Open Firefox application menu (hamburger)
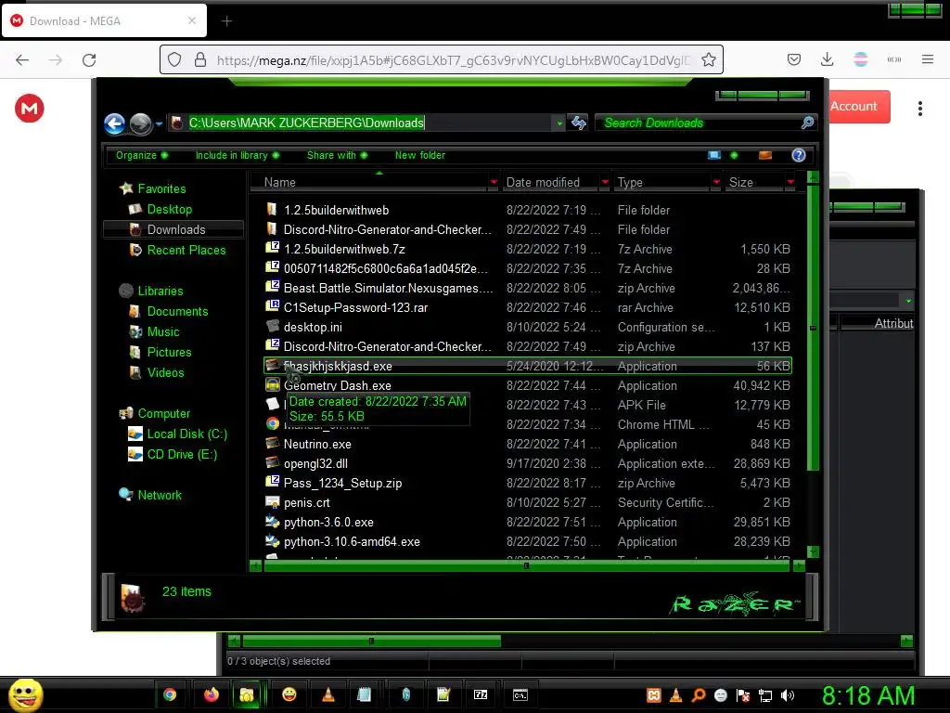Viewport: 950px width, 713px height. pyautogui.click(x=928, y=59)
